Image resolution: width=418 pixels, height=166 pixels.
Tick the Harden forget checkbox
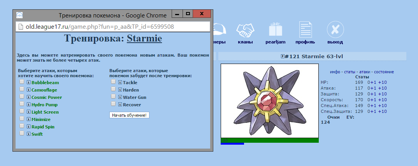pos(113,89)
